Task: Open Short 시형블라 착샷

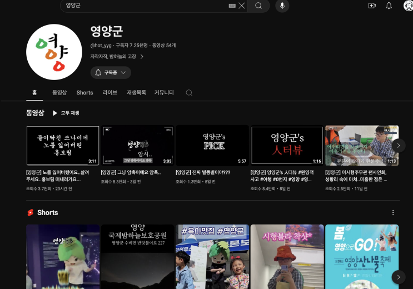Action: click(287, 257)
